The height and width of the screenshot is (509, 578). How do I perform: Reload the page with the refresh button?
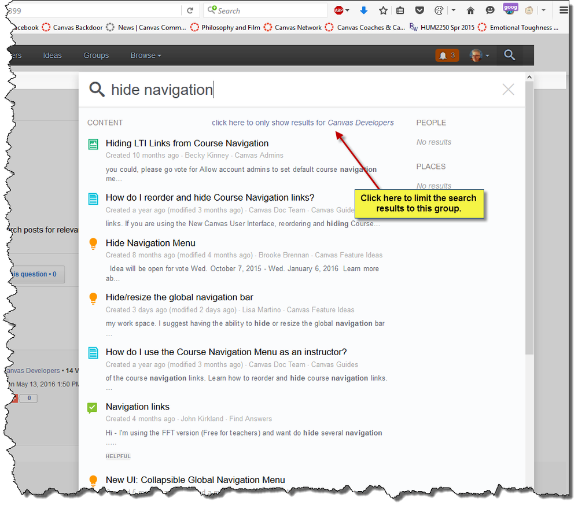click(x=189, y=10)
